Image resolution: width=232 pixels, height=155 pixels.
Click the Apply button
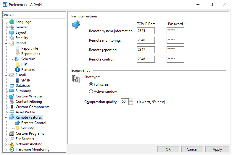(217, 149)
